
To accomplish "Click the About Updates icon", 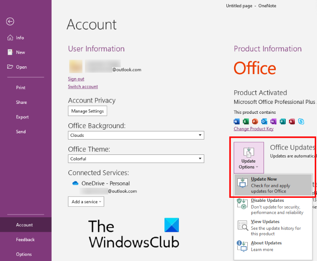I will tap(242, 246).
